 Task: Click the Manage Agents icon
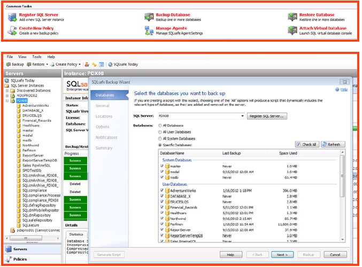pyautogui.click(x=149, y=30)
